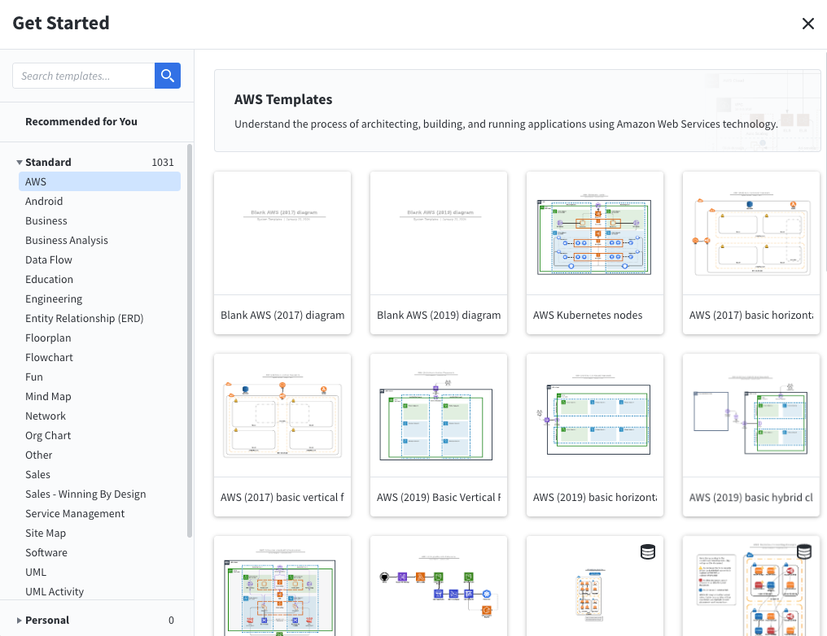
Task: Select AWS (2017) basic horizontal template thumbnail
Action: (751, 233)
